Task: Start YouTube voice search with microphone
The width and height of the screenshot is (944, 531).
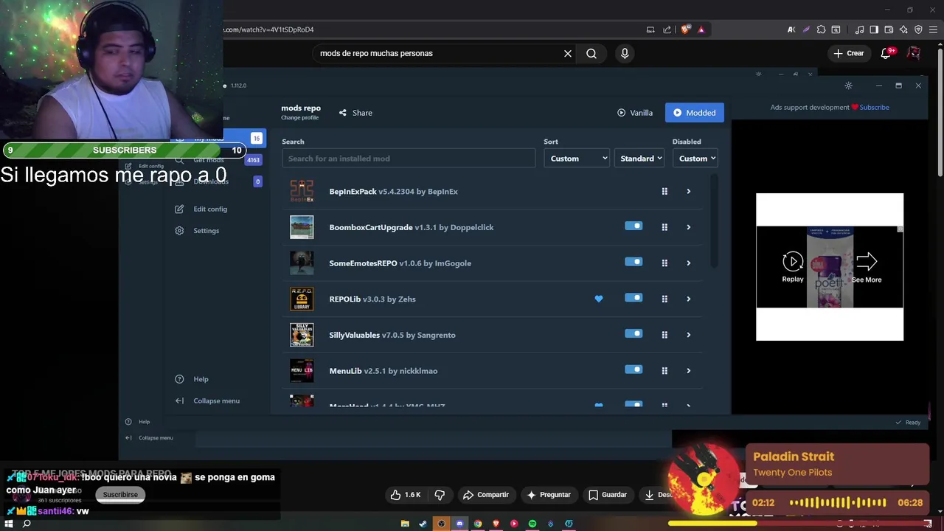Action: click(x=625, y=53)
